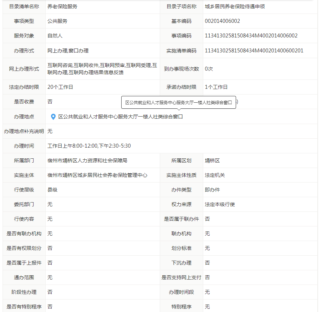Click the 养老保险服务 catalog name value
The width and height of the screenshot is (322, 312).
(62, 6)
